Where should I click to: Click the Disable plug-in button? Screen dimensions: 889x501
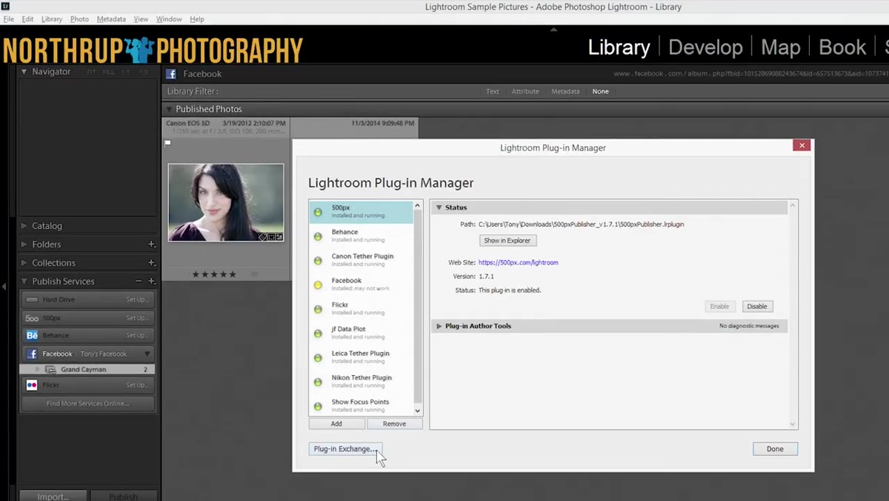coord(757,306)
